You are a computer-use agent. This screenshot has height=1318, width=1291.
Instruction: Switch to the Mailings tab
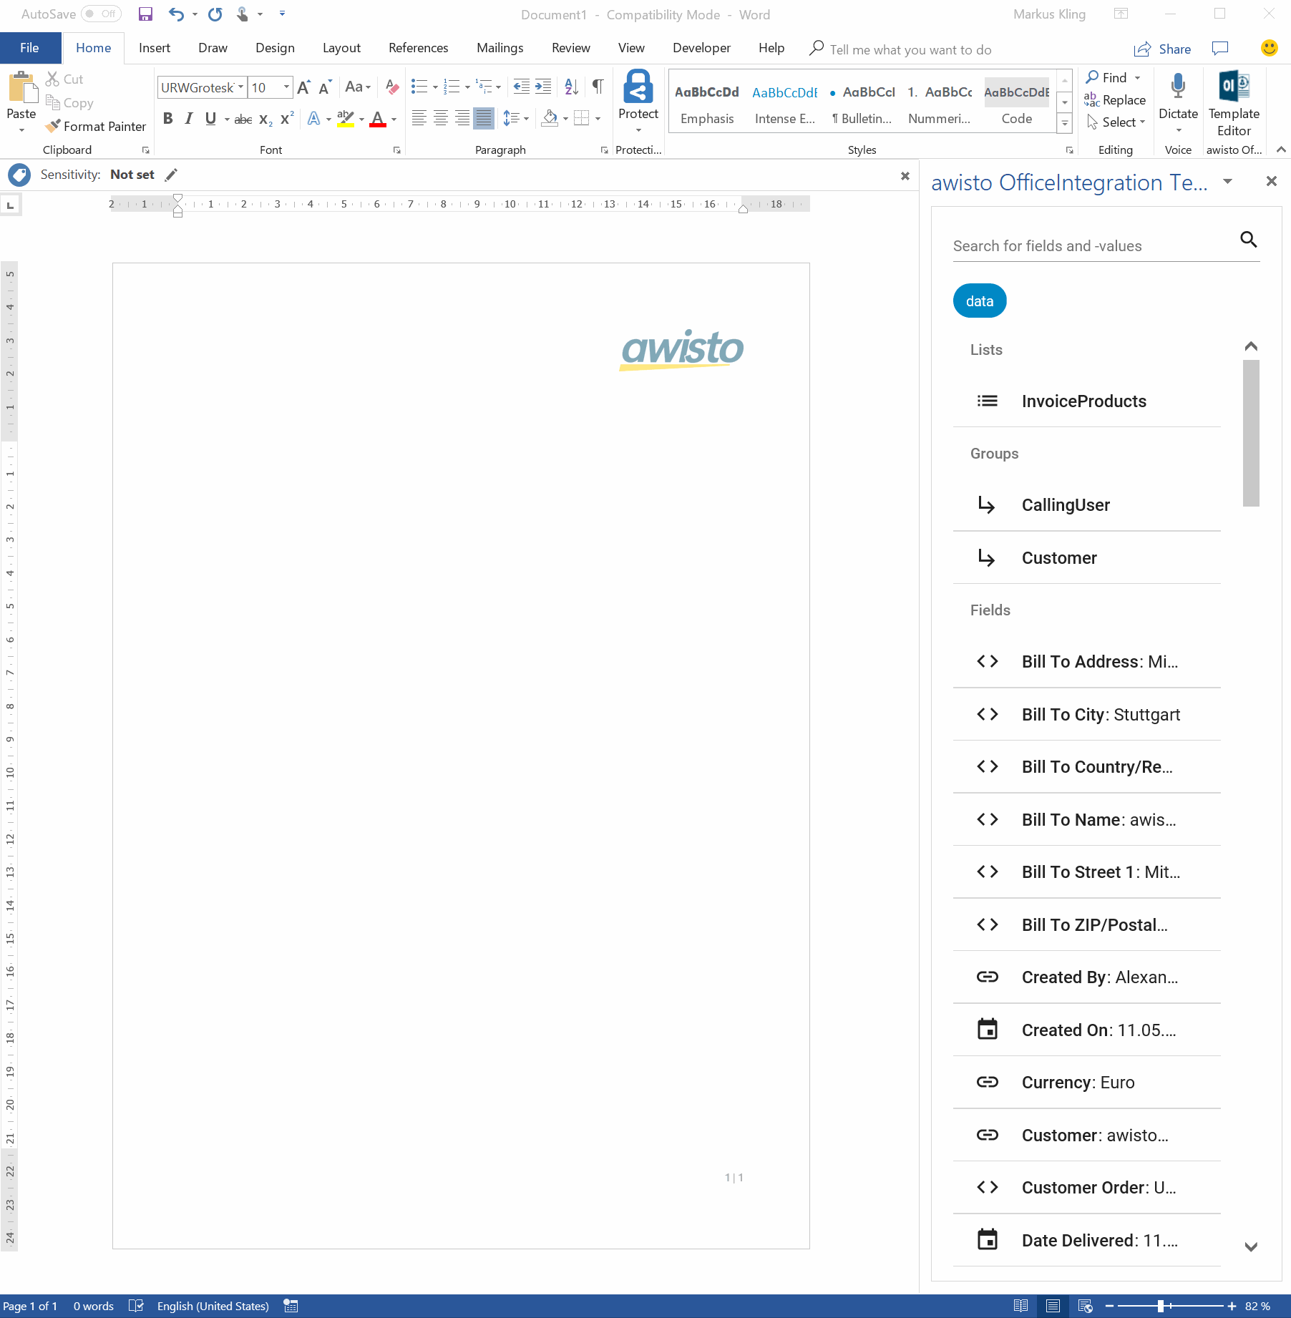500,48
